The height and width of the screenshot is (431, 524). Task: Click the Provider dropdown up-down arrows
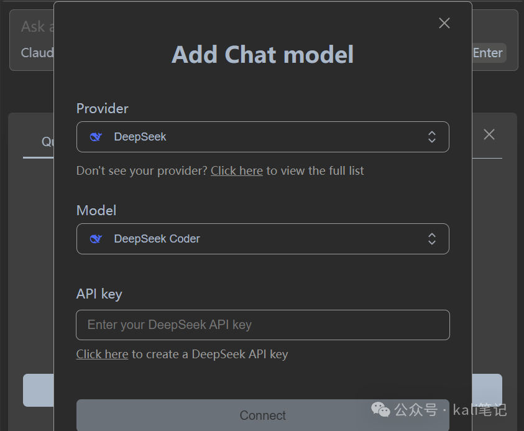432,137
